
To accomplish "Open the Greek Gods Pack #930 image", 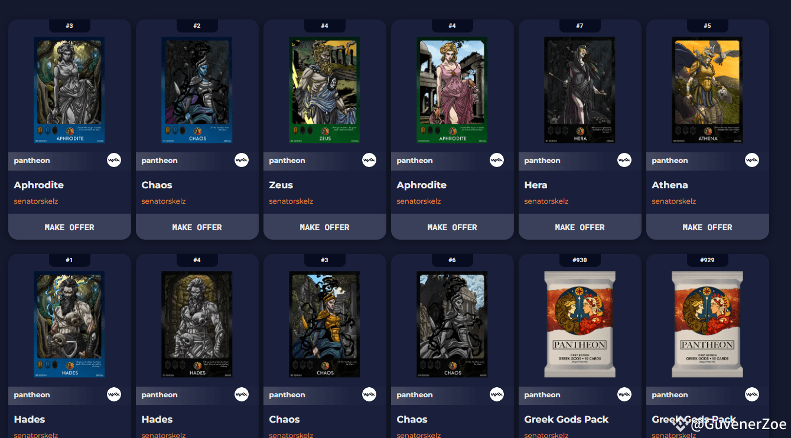I will (580, 324).
